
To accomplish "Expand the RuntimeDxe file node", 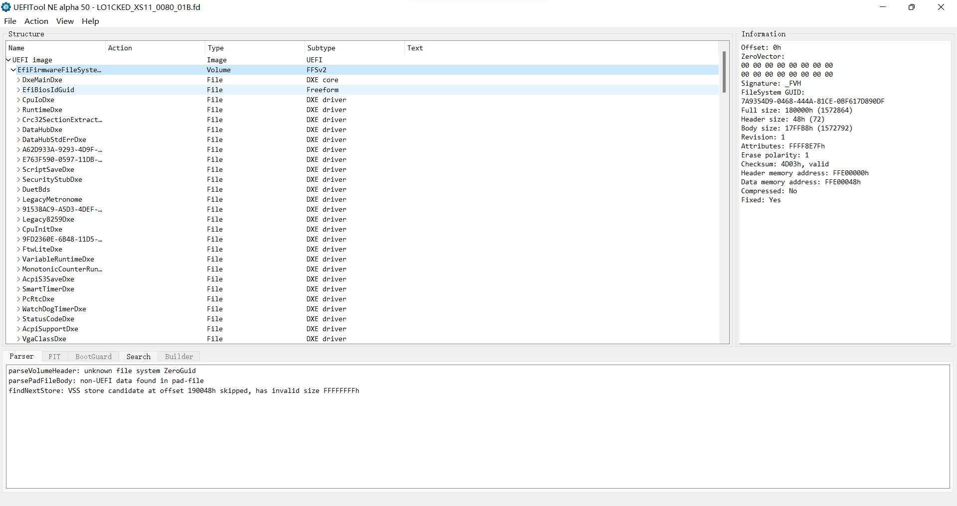I will click(18, 110).
